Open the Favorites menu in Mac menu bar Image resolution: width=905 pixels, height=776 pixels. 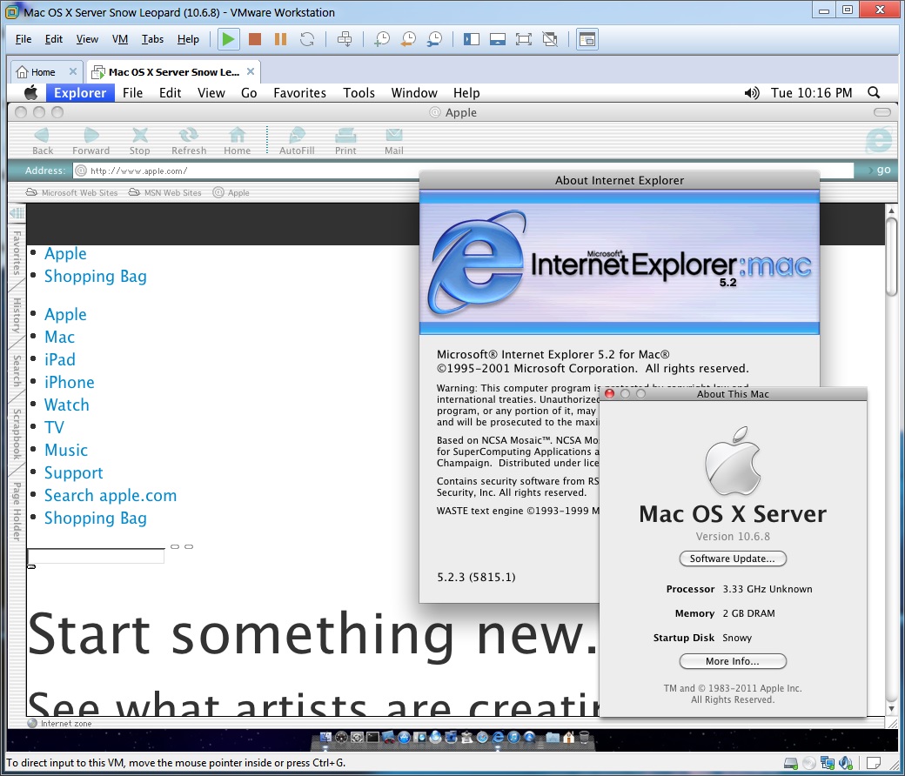299,93
